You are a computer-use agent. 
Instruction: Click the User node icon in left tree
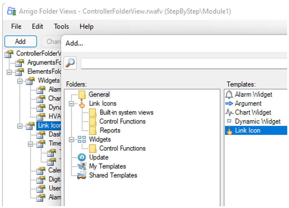tap(41, 188)
